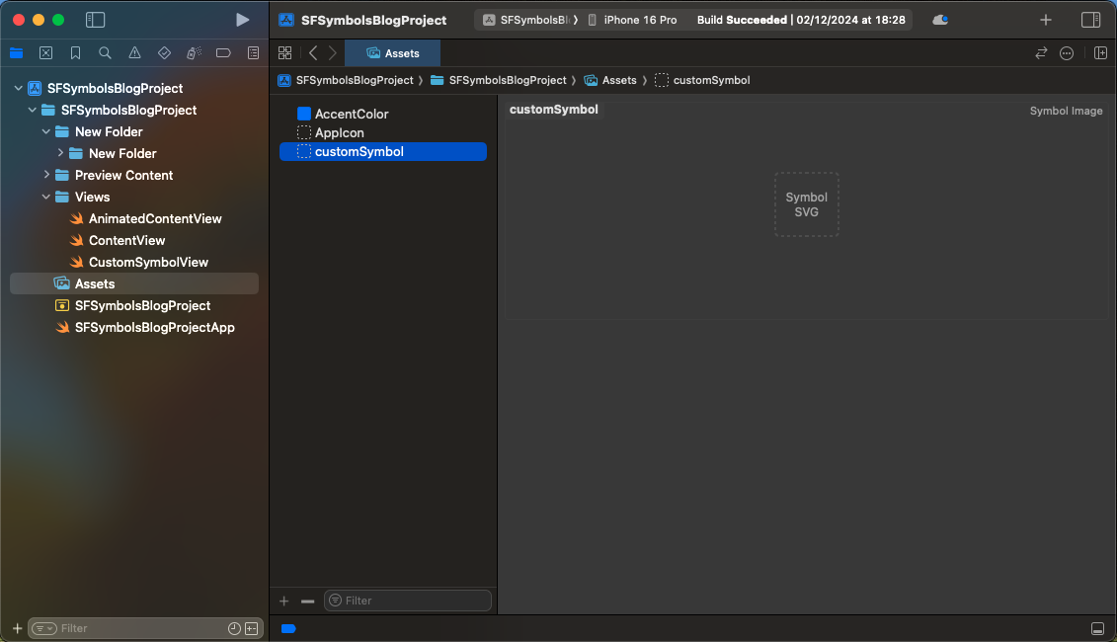The width and height of the screenshot is (1117, 642).
Task: Click the Symbol Image label
Action: 1066,112
